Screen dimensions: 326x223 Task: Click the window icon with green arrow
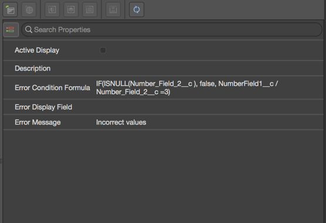coord(10,9)
